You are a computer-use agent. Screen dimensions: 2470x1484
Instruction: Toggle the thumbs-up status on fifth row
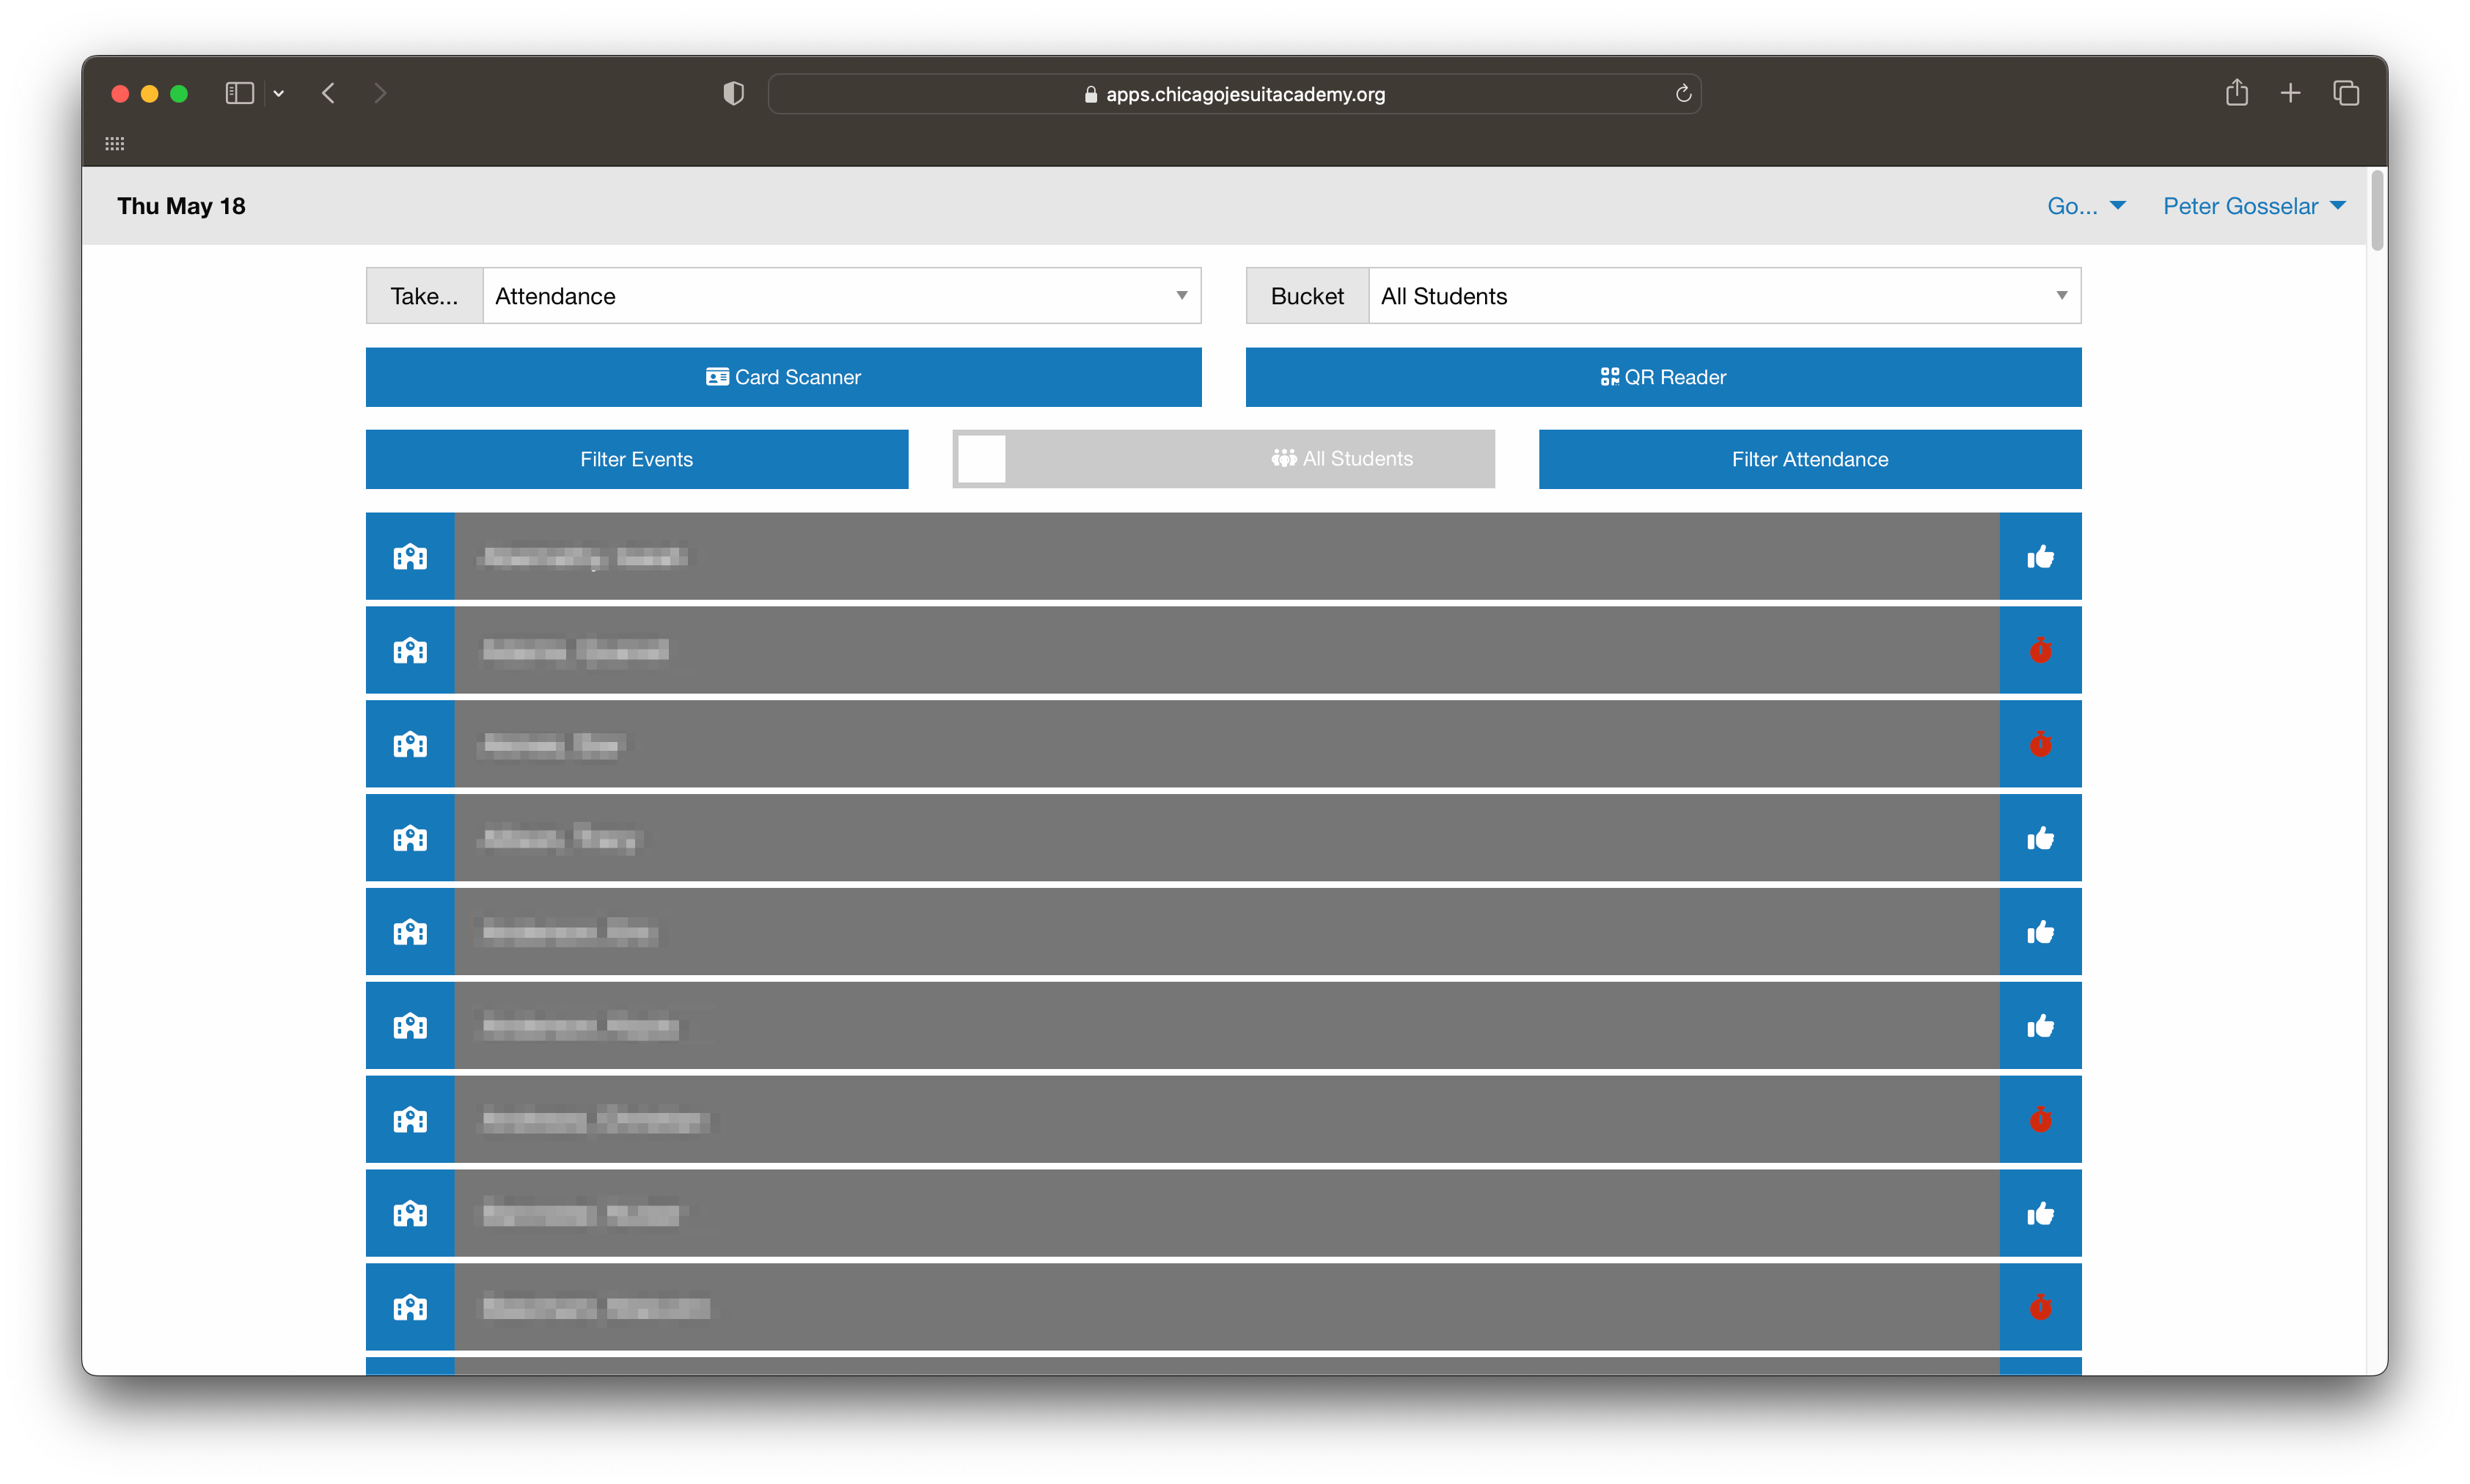pos(2040,933)
